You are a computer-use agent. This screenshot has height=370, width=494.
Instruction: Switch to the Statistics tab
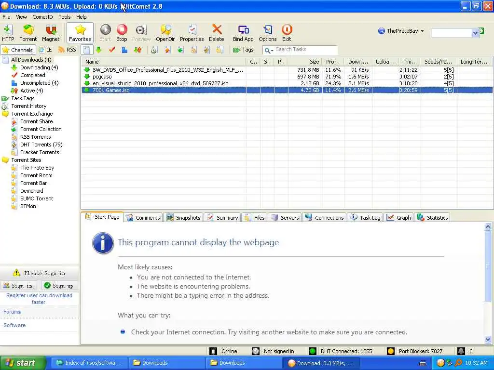point(433,217)
